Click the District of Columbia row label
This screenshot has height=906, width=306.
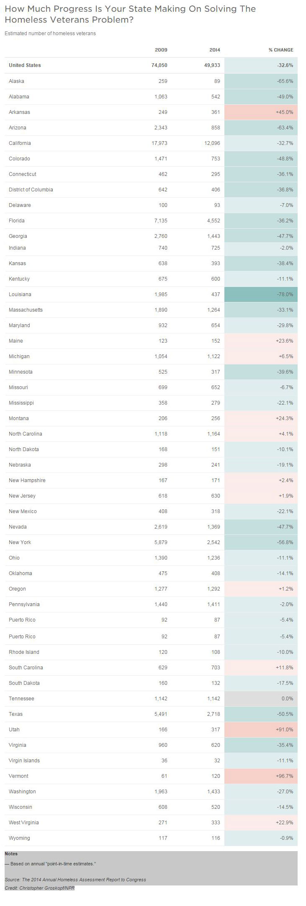[31, 190]
